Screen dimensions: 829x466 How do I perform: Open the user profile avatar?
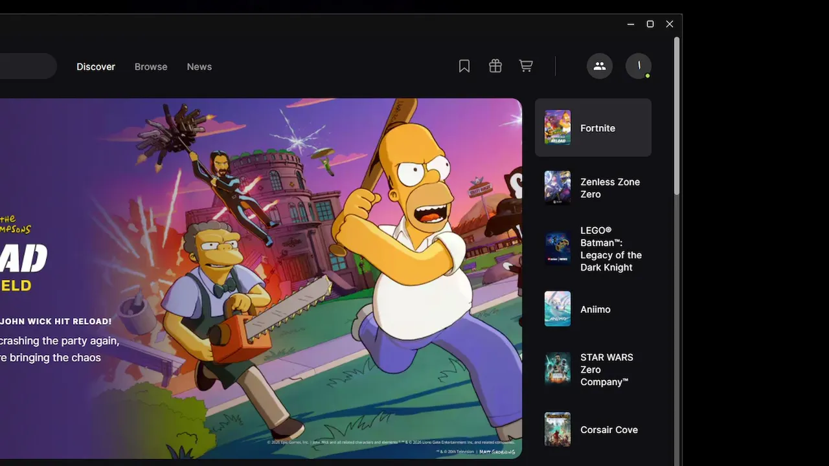pyautogui.click(x=639, y=66)
